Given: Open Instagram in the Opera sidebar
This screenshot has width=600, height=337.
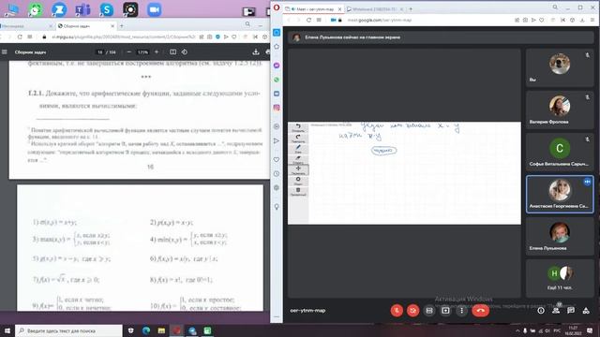Looking at the screenshot, I should pos(277,108).
